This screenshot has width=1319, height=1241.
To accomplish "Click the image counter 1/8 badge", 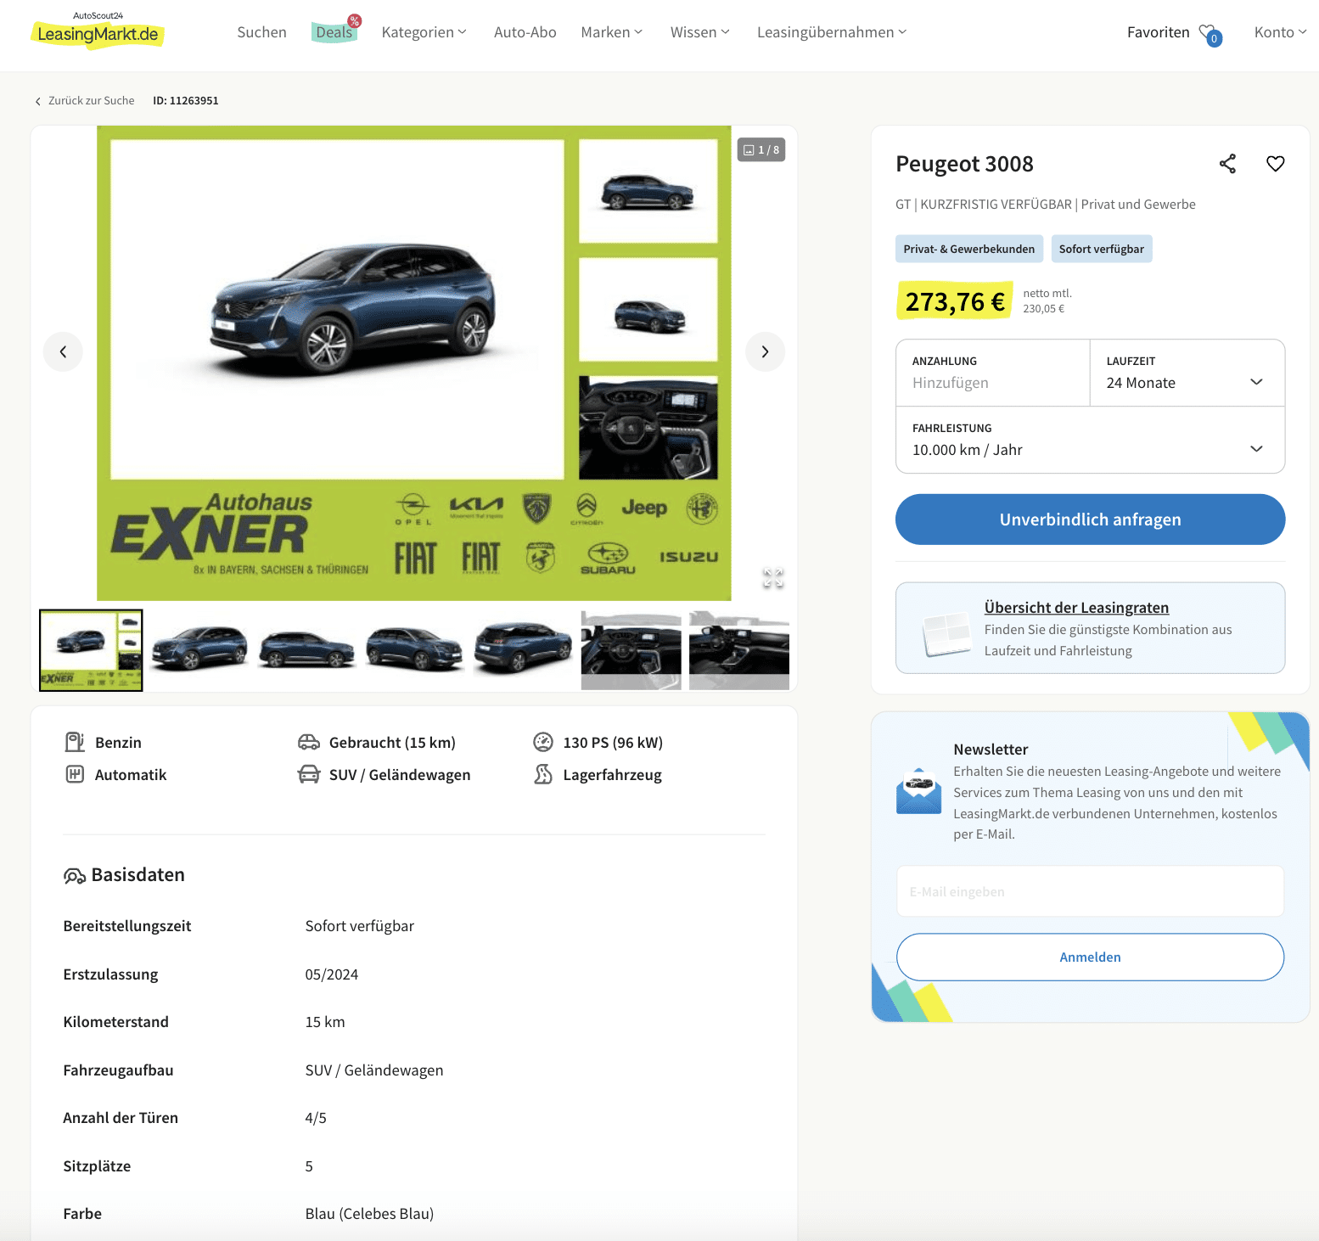I will (761, 150).
